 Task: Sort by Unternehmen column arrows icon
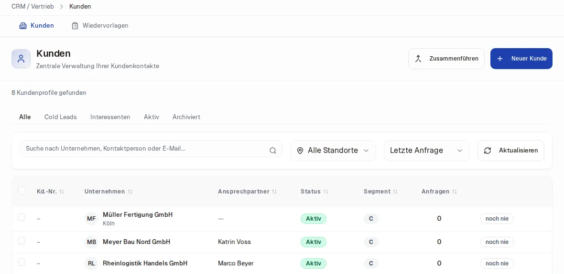point(130,192)
